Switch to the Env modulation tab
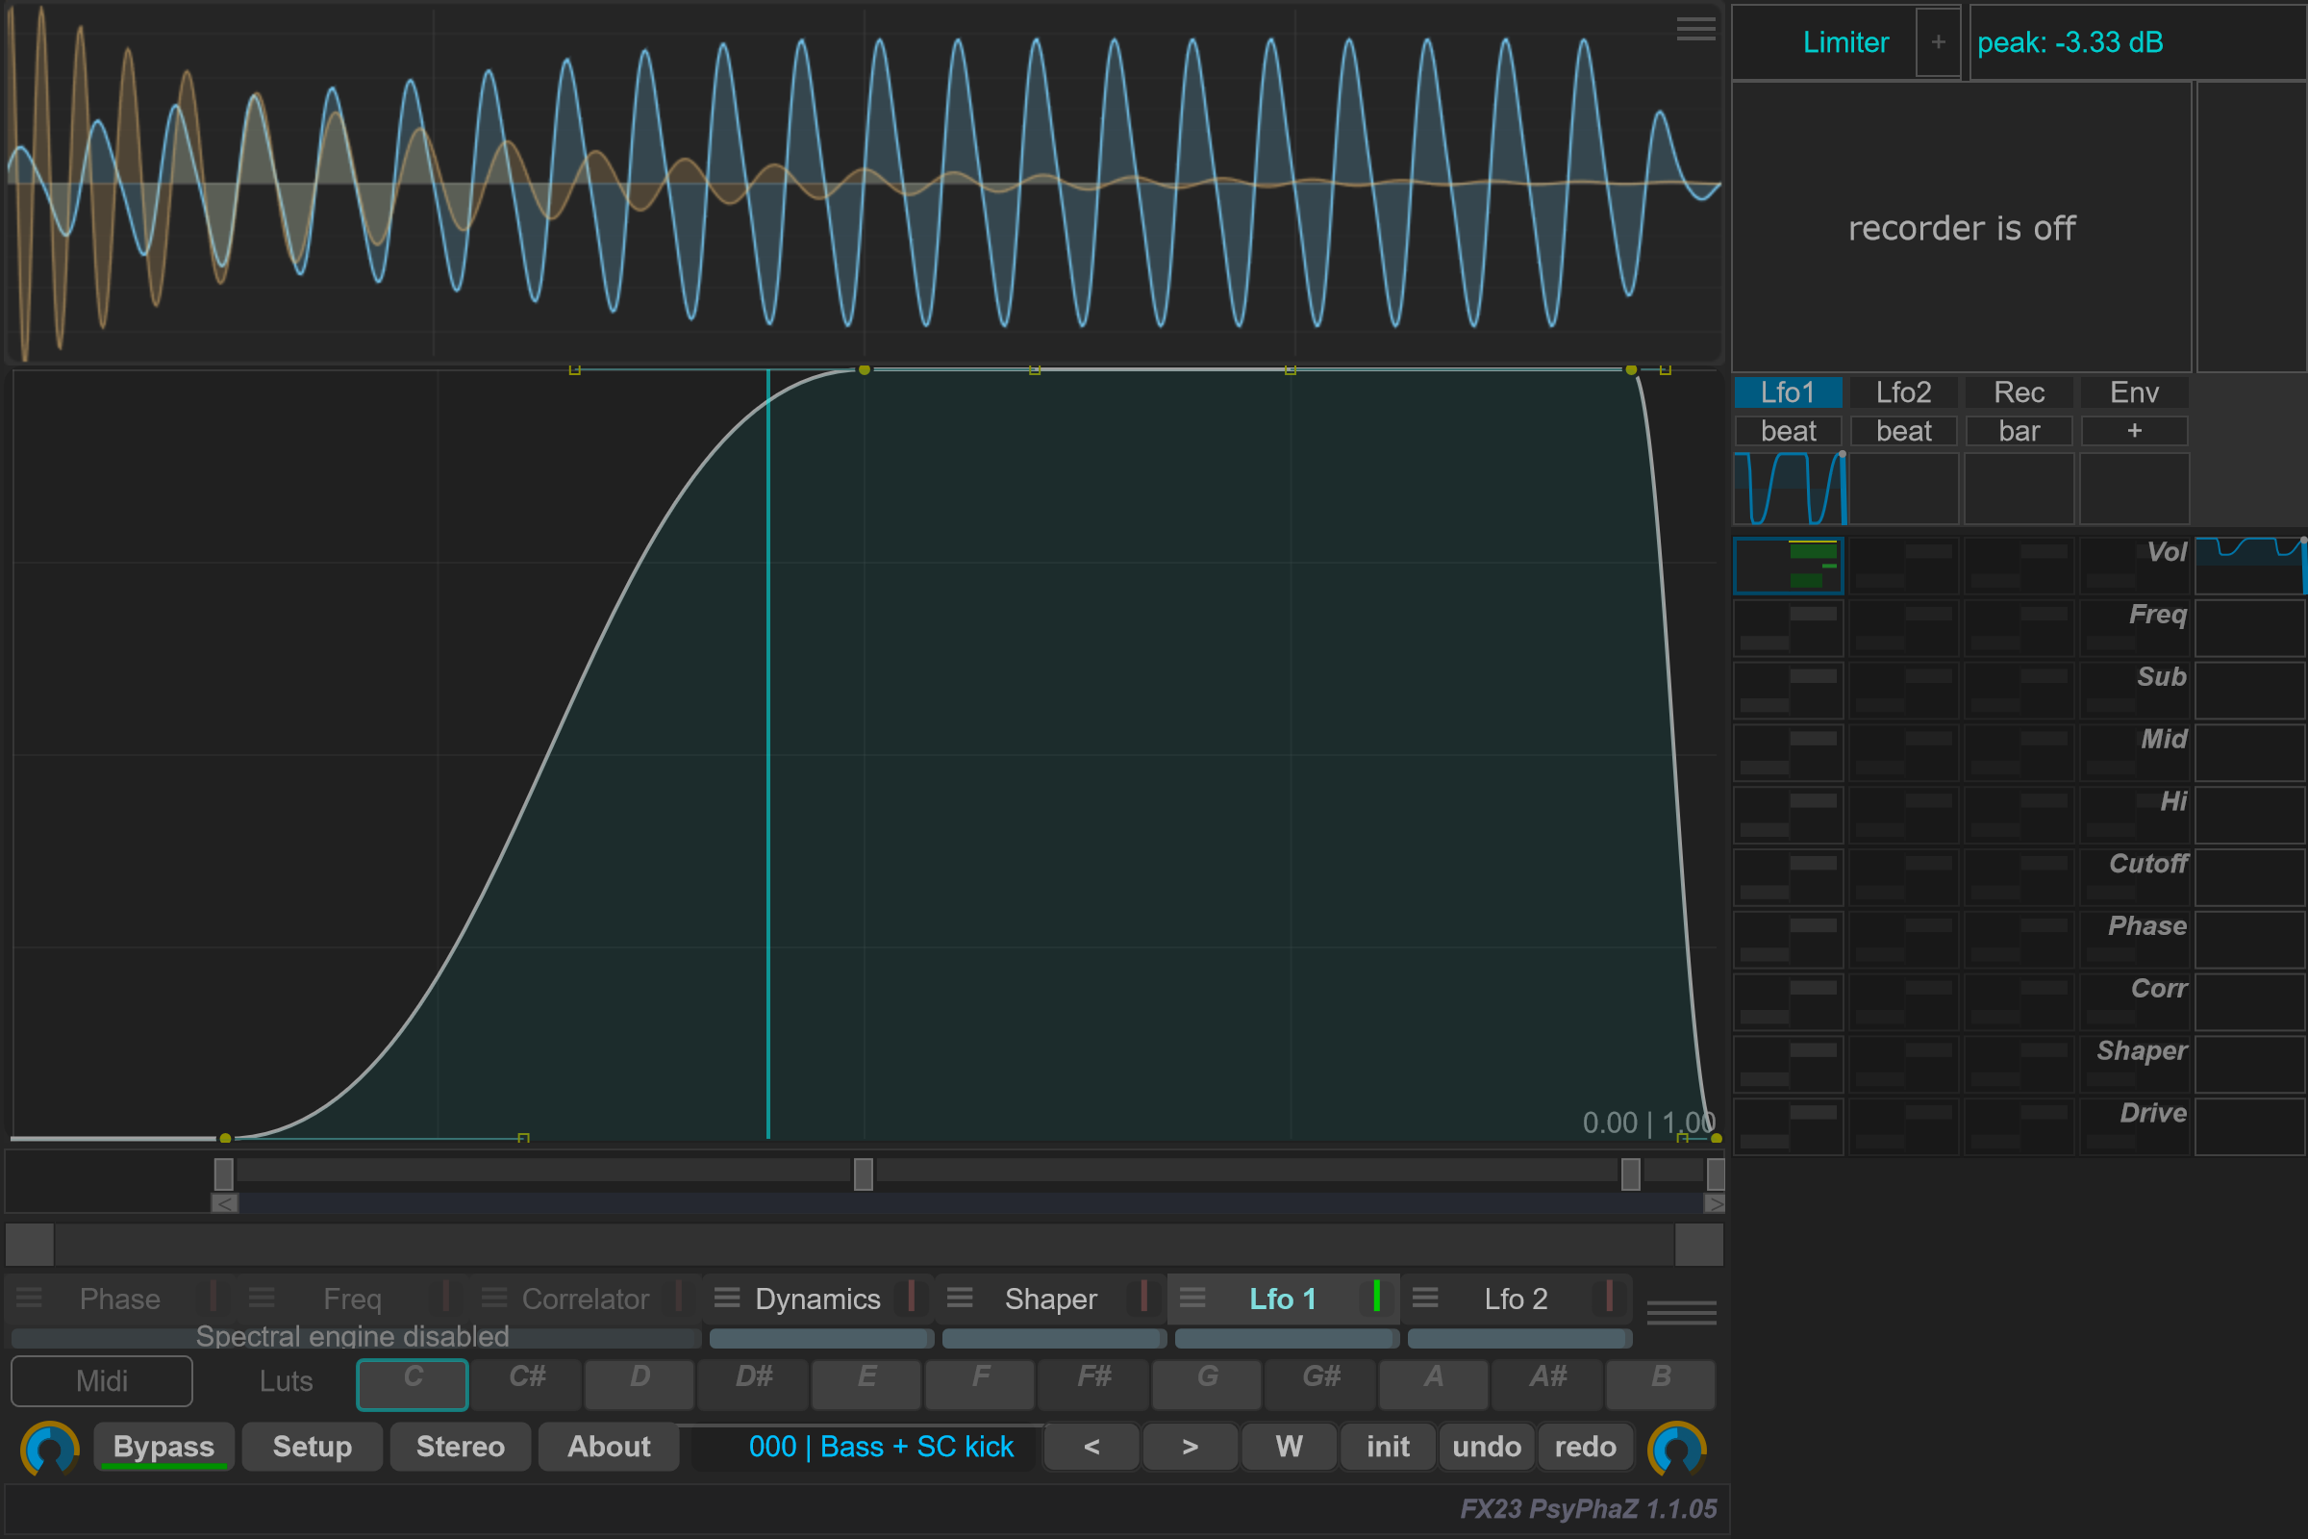This screenshot has width=2308, height=1539. 2134,392
